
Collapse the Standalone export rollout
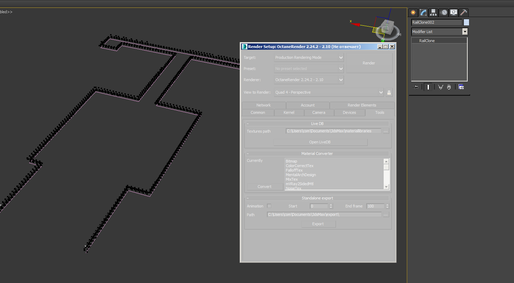pyautogui.click(x=317, y=198)
